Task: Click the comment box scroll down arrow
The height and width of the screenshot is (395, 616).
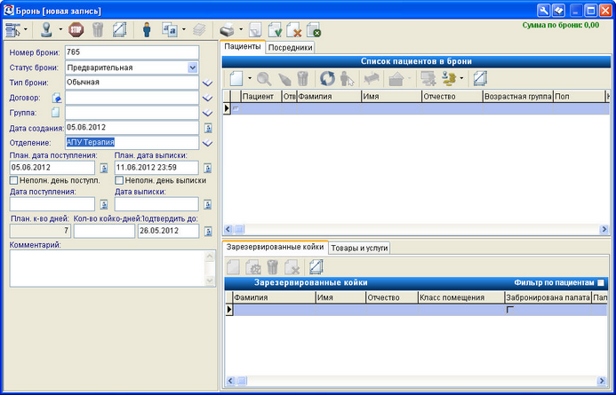Action: pos(210,280)
